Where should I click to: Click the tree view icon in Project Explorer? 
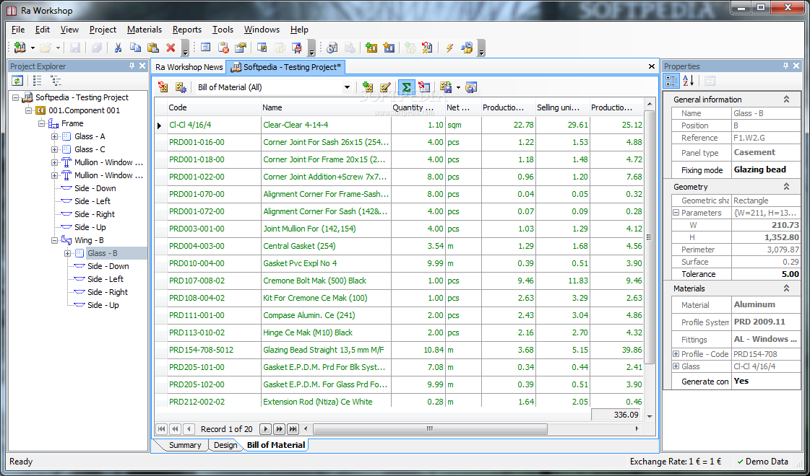(x=55, y=81)
